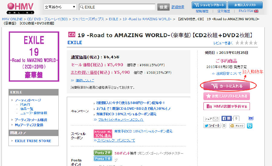Click the Twitter tweet button

pos(212,126)
